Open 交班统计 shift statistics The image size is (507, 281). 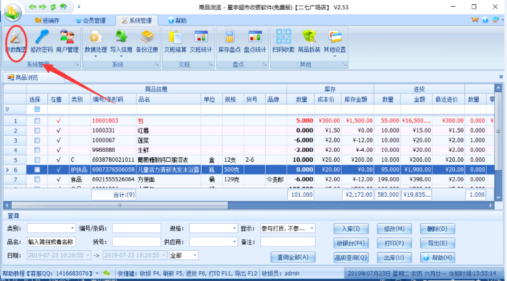201,41
